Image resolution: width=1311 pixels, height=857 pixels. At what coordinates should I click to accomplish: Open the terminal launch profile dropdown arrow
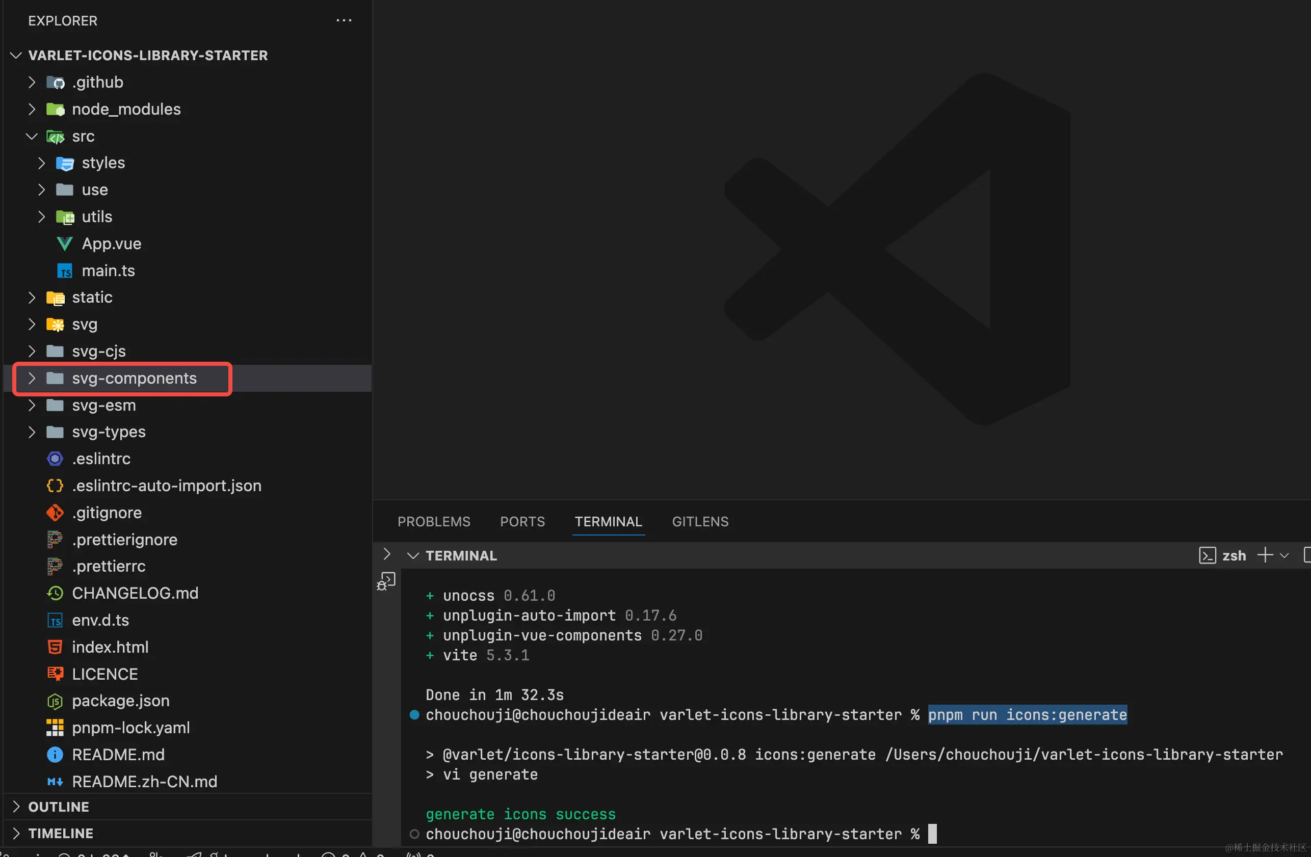1284,555
